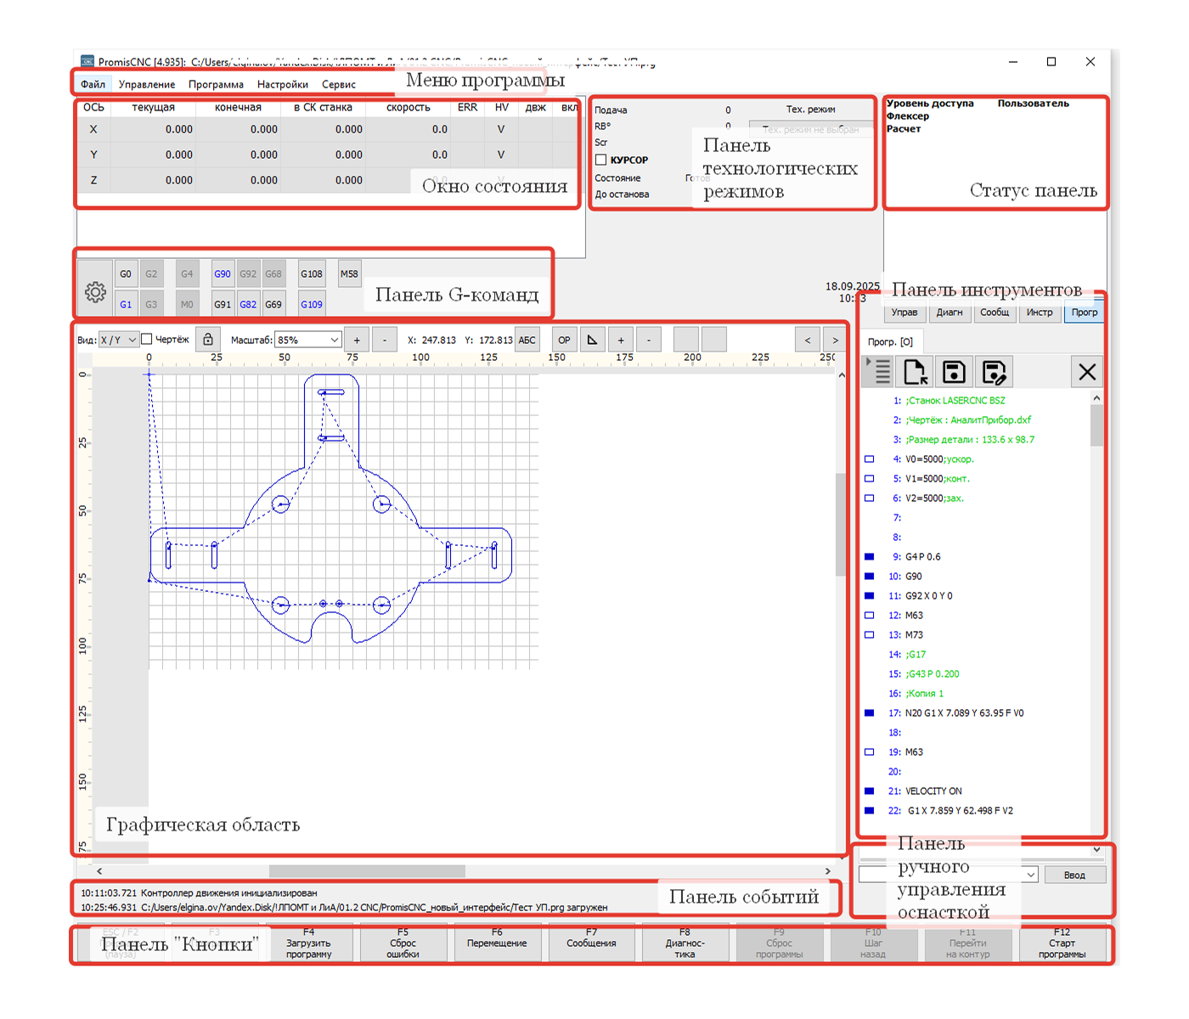1189x1019 pixels.
Task: Check the КУРСОР checkbox
Action: 601,160
